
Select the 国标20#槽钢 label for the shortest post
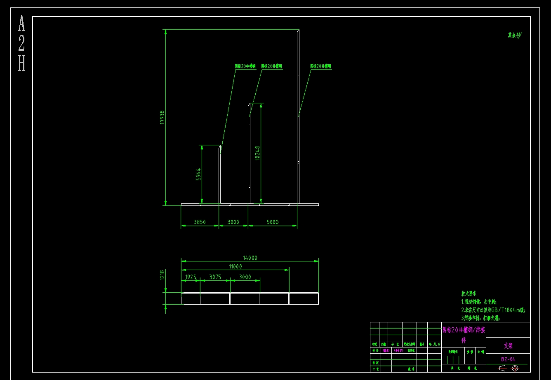click(245, 66)
